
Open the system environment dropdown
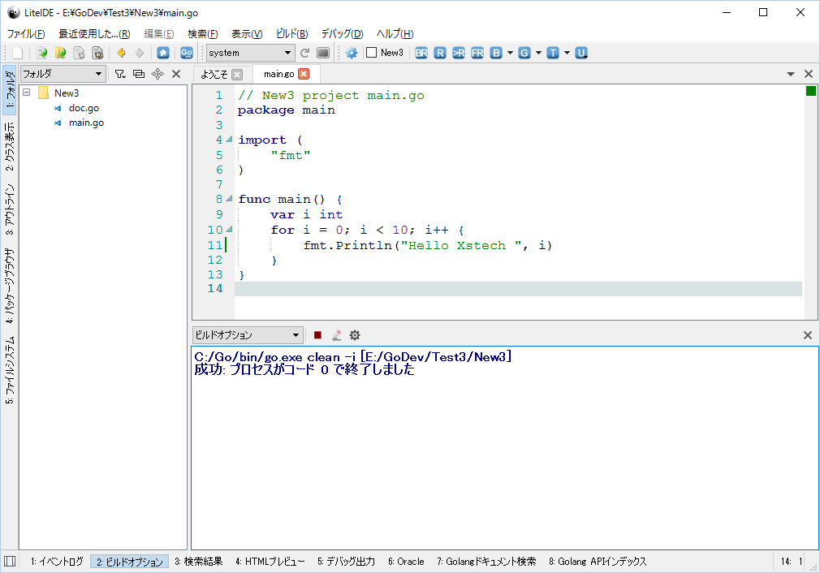(x=251, y=53)
